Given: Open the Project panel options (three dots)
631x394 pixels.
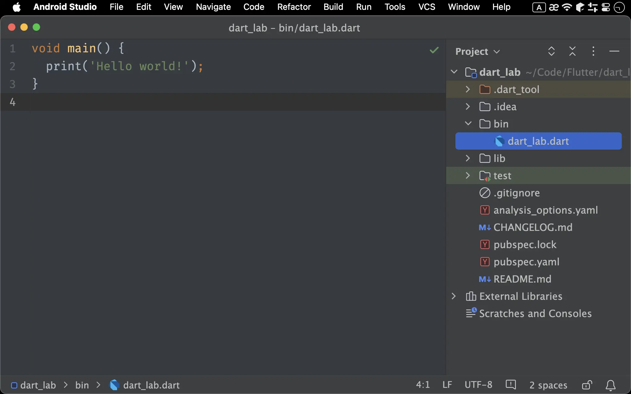Looking at the screenshot, I should pyautogui.click(x=593, y=51).
